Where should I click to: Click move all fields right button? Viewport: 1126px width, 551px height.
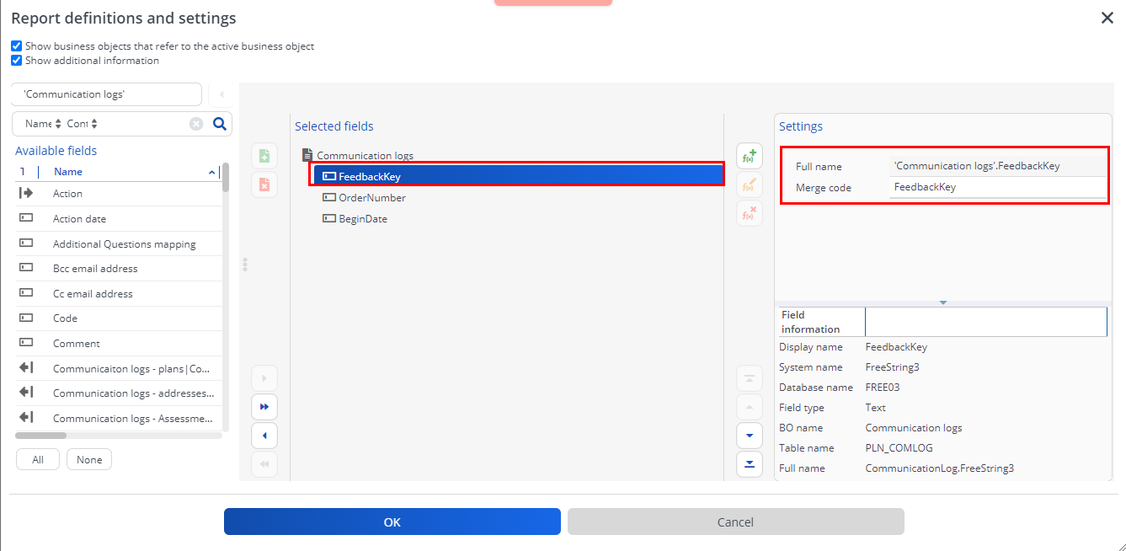click(264, 407)
